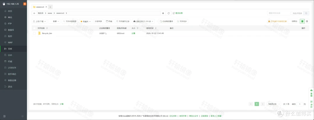This screenshot has height=120, width=314.
Task: Select page 1 in the pagination
Action: pyautogui.click(x=257, y=104)
